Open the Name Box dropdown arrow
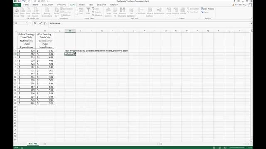The width and height of the screenshot is (266, 149). [x=27, y=23]
